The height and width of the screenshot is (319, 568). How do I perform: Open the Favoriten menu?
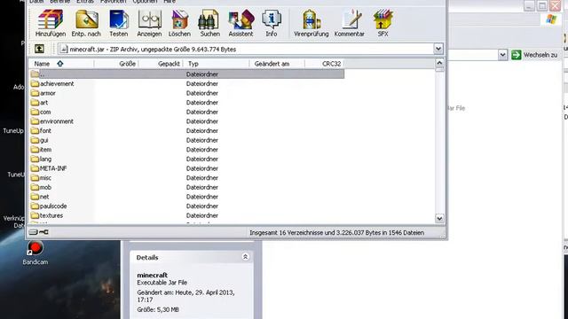click(114, 2)
